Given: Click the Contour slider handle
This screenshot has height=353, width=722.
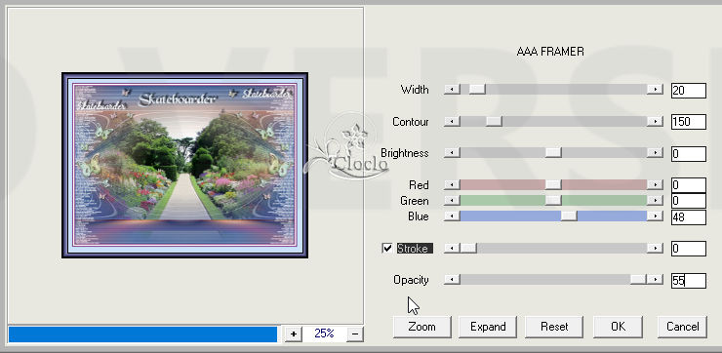Looking at the screenshot, I should 494,122.
